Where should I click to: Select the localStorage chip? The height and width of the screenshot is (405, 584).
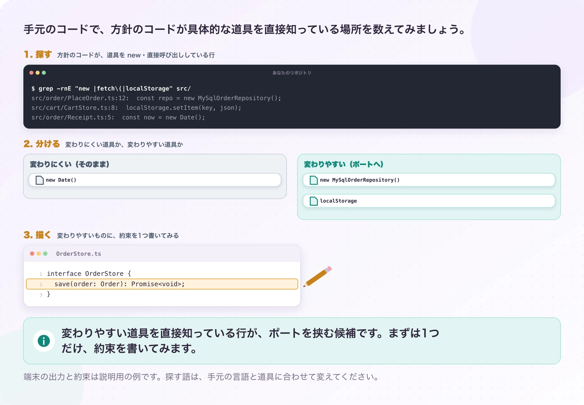(x=429, y=201)
